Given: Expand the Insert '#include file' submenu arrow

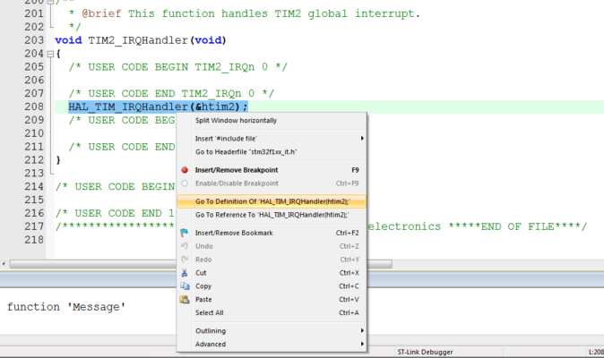Looking at the screenshot, I should coord(362,139).
